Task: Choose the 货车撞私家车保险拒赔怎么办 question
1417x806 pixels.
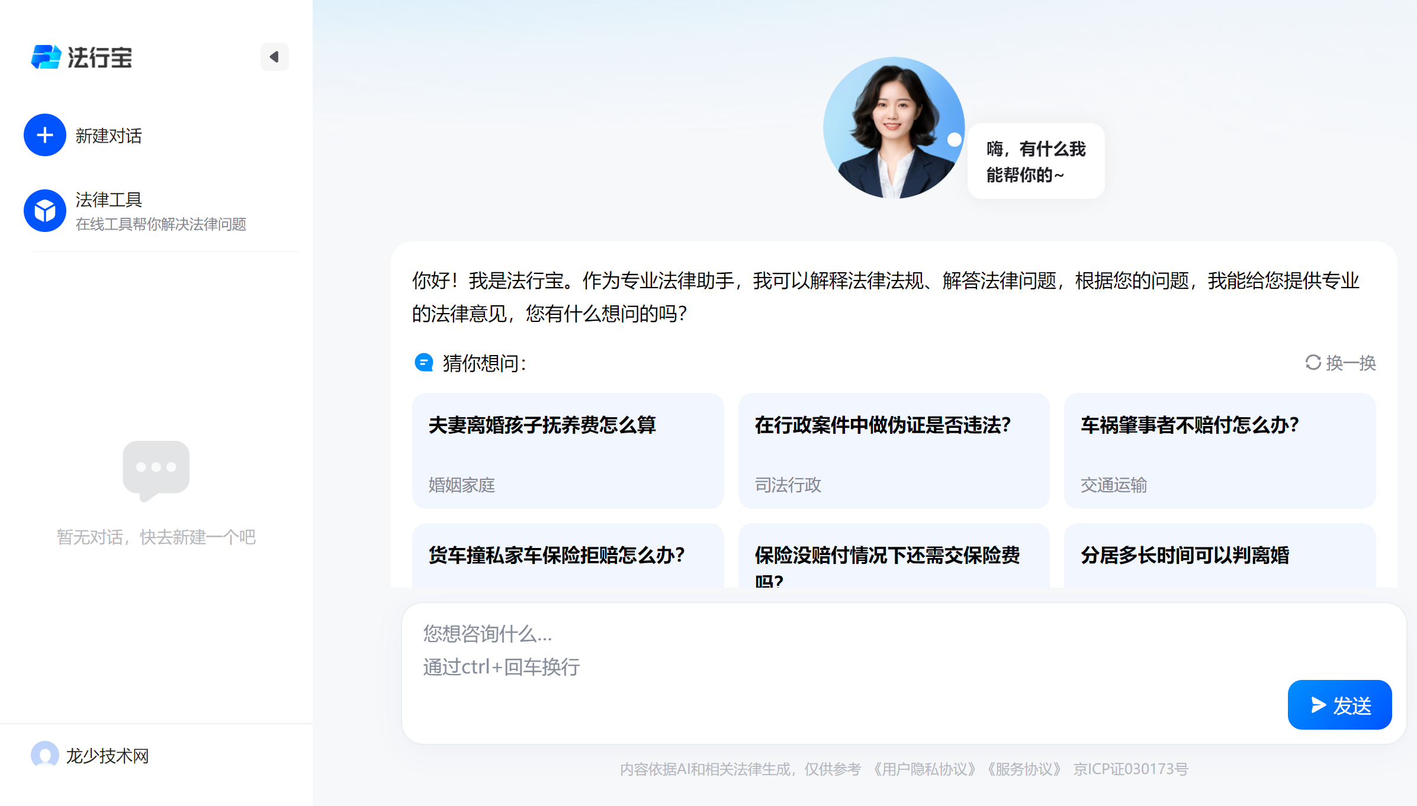Action: (x=568, y=556)
